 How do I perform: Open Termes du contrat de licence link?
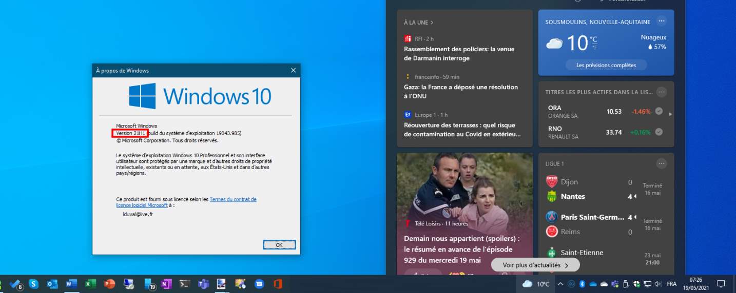186,202
